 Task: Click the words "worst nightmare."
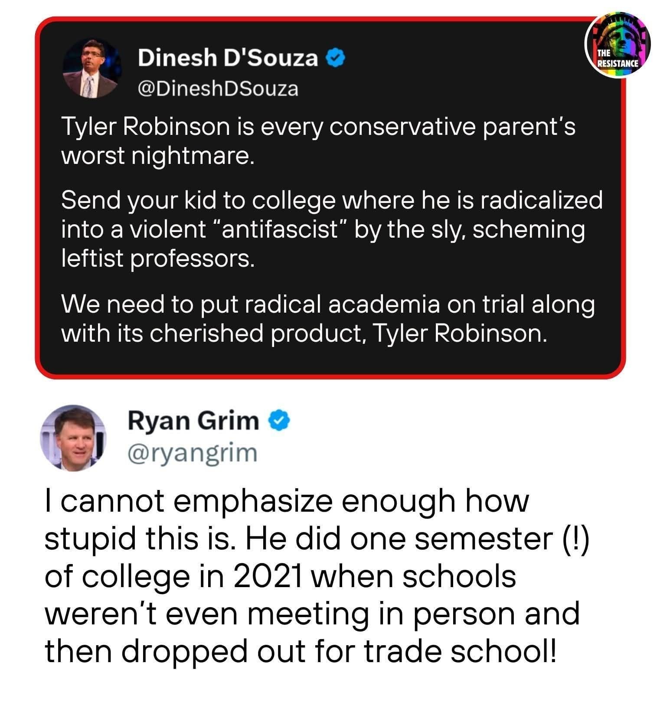pyautogui.click(x=157, y=156)
